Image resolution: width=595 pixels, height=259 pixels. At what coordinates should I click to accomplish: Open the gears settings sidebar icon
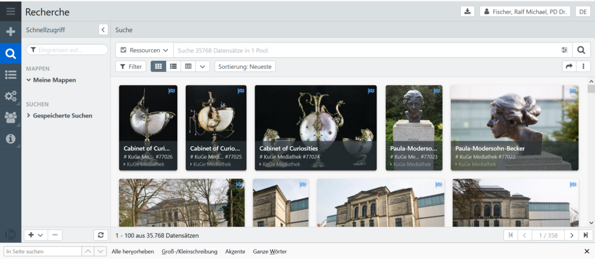coord(10,96)
